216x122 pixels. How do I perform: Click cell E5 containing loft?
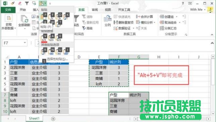pyautogui.click(x=99, y=84)
